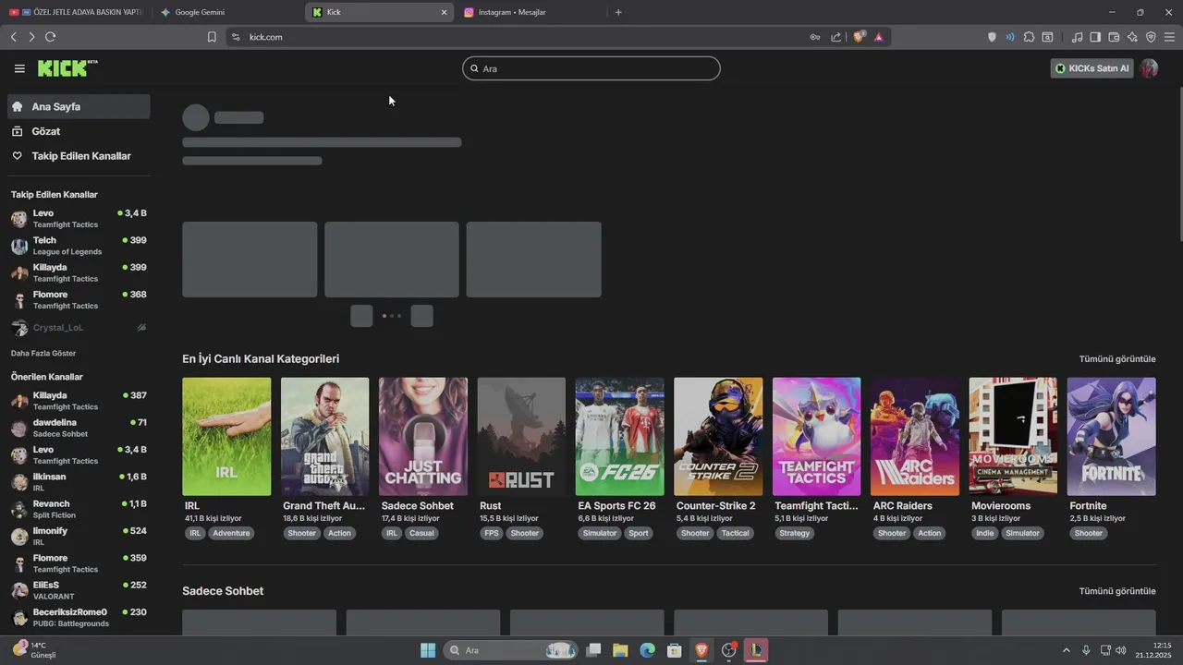
Task: Click the ARC Raiders category title
Action: (x=903, y=506)
